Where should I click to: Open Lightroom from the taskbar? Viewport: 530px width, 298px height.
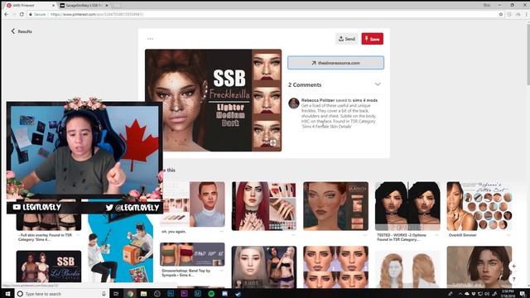point(198,294)
